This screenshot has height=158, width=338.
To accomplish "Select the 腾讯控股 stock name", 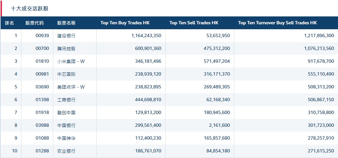I will pos(66,49).
